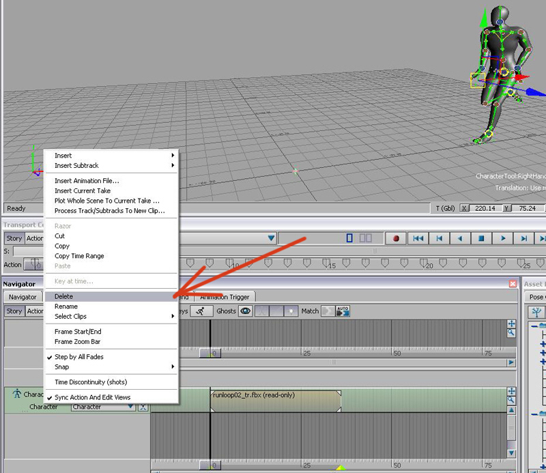Click the Match AUTO icon

(x=343, y=311)
